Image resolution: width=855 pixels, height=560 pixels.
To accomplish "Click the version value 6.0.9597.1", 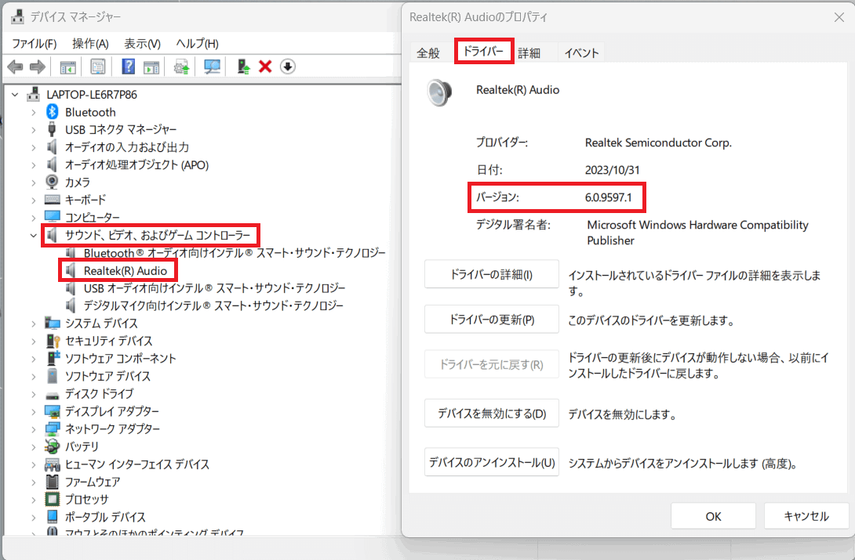I will point(608,197).
